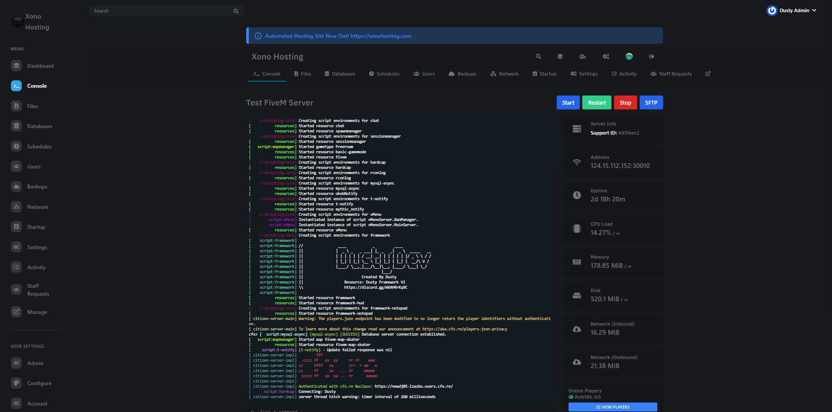Open external link icon after Staff Requests
The image size is (832, 412).
click(708, 74)
